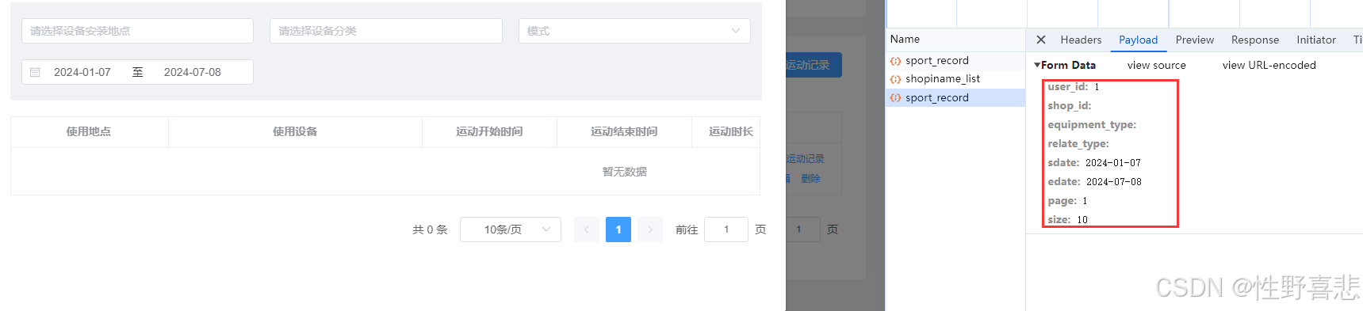Click the edate value 2024-07-08
Image resolution: width=1363 pixels, height=311 pixels.
tap(1113, 181)
